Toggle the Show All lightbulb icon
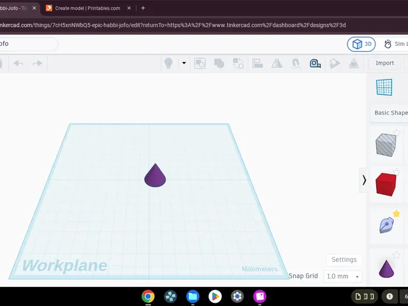408x306 pixels. 168,63
